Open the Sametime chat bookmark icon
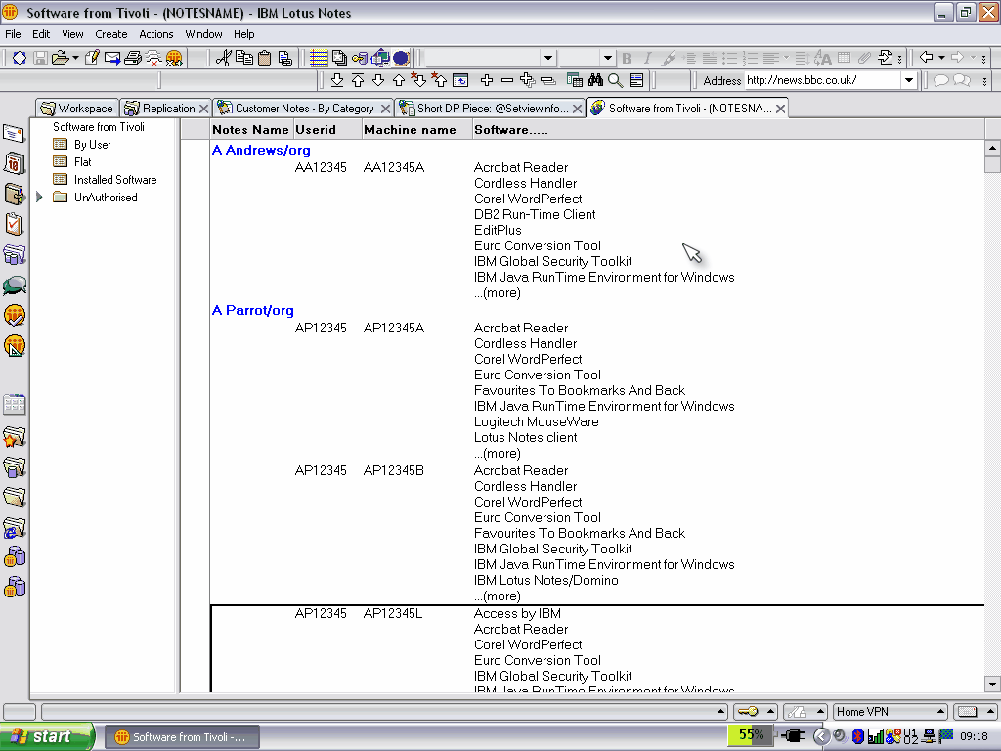Viewport: 1001px width, 751px height. pos(14,286)
